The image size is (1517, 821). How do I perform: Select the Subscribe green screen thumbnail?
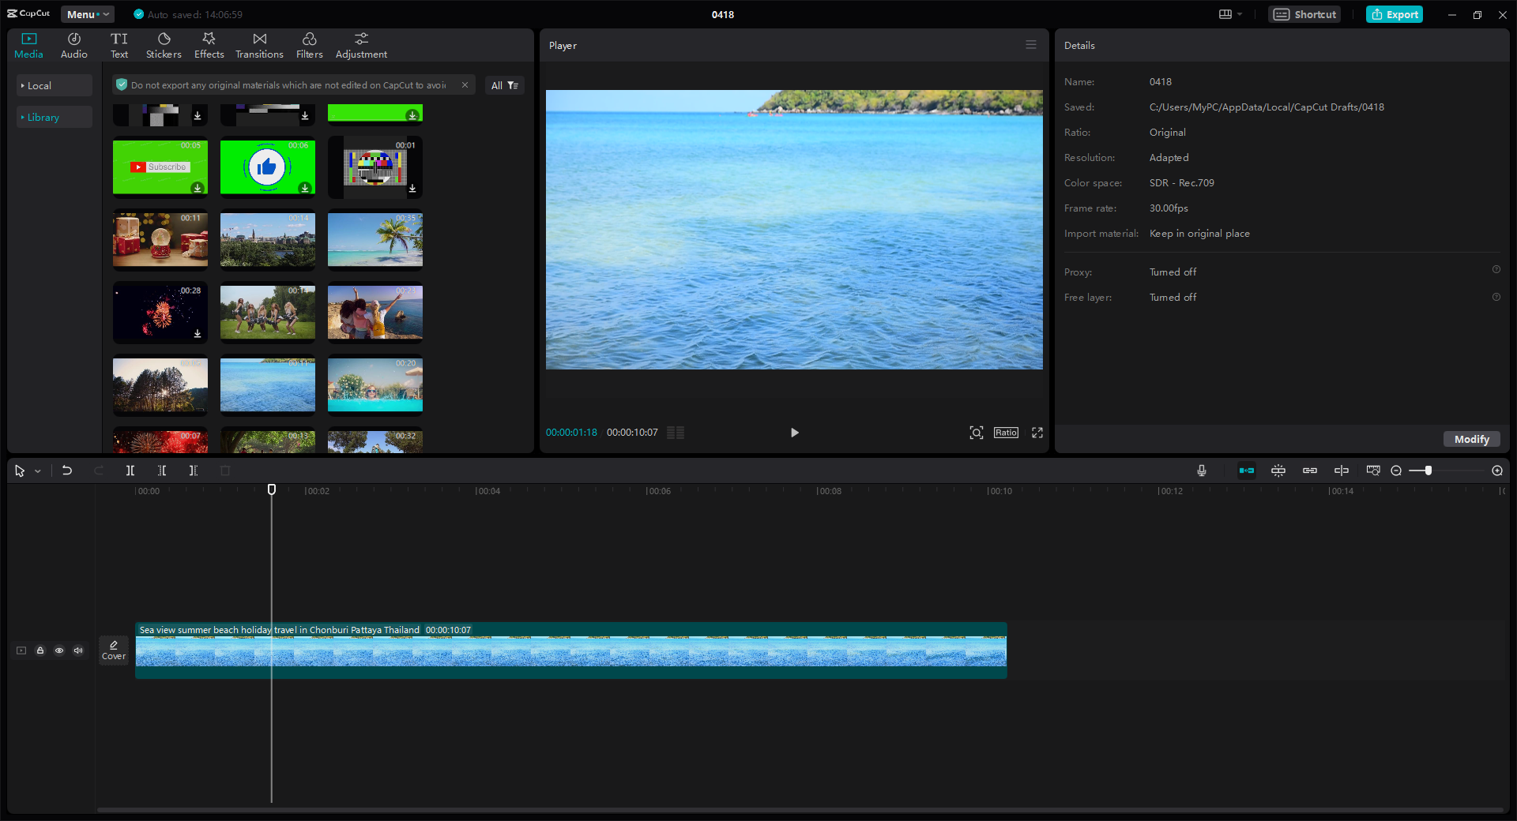160,167
